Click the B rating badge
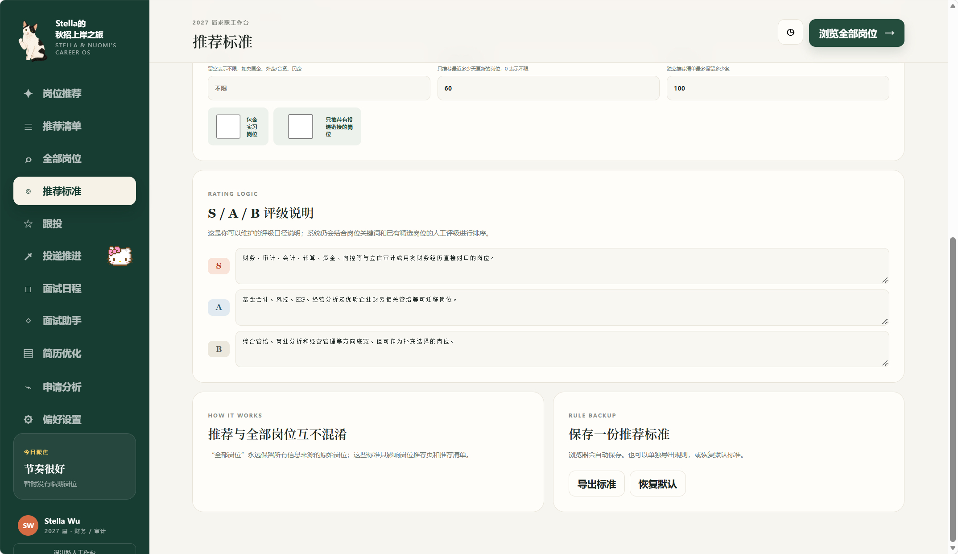Viewport: 958px width, 554px height. (219, 349)
